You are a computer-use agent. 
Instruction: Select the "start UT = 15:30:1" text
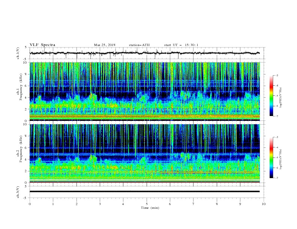[181, 45]
